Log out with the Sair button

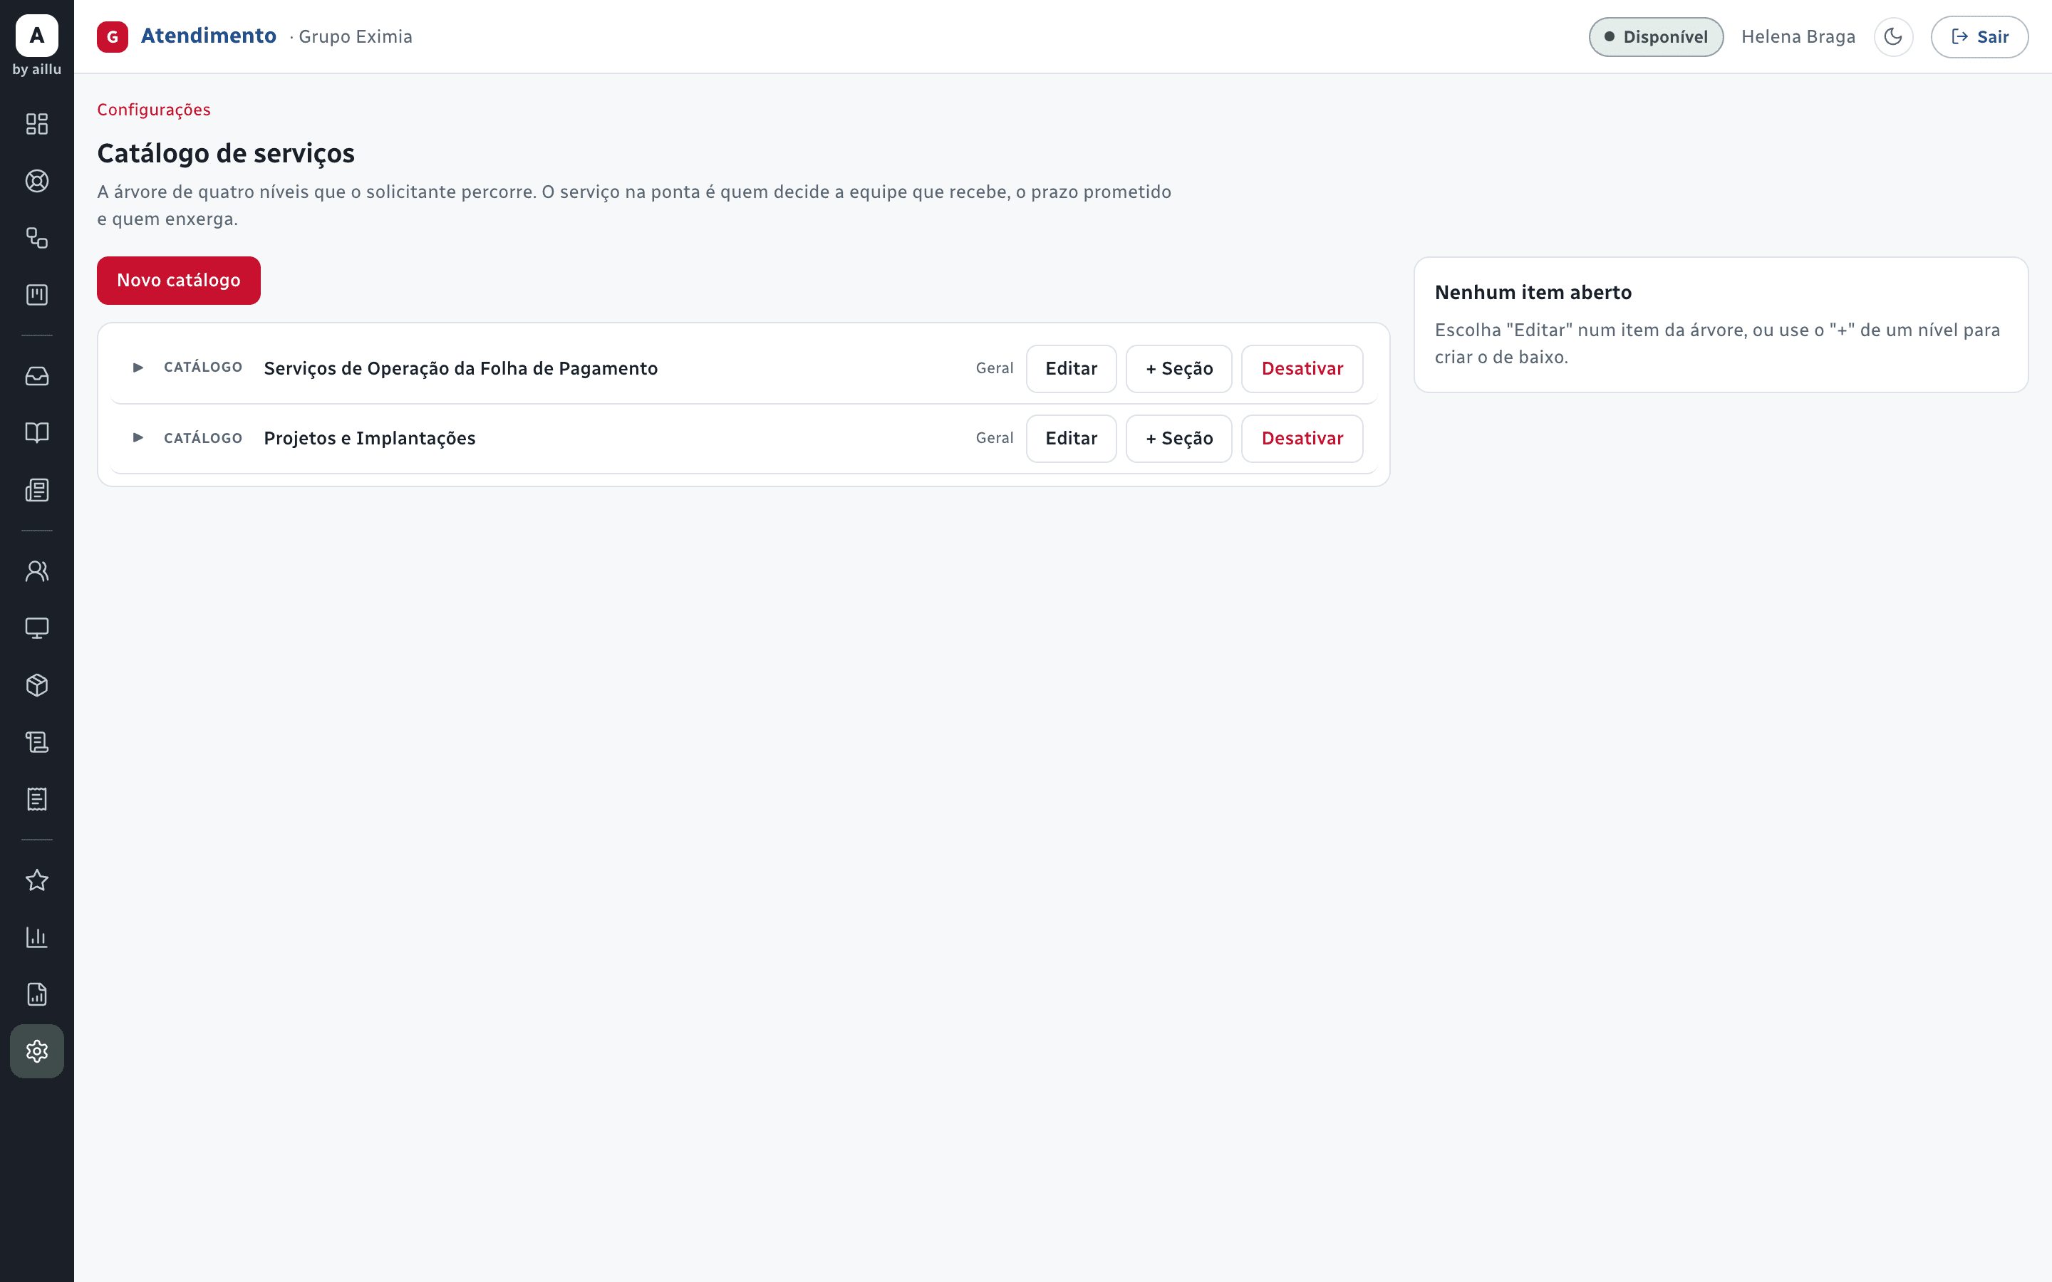[1979, 36]
